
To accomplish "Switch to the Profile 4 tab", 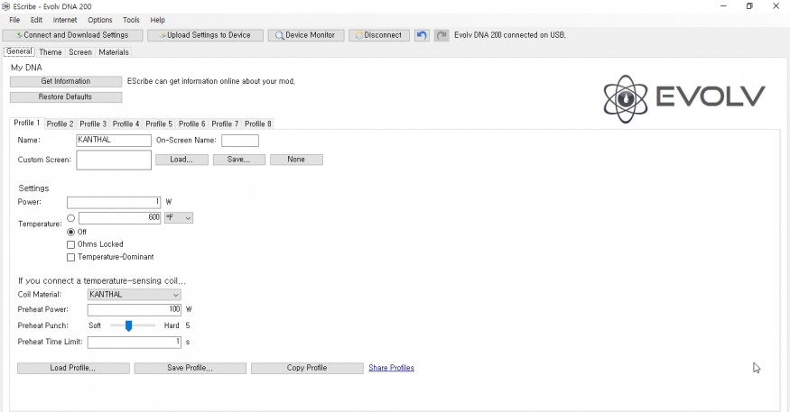I will [126, 124].
